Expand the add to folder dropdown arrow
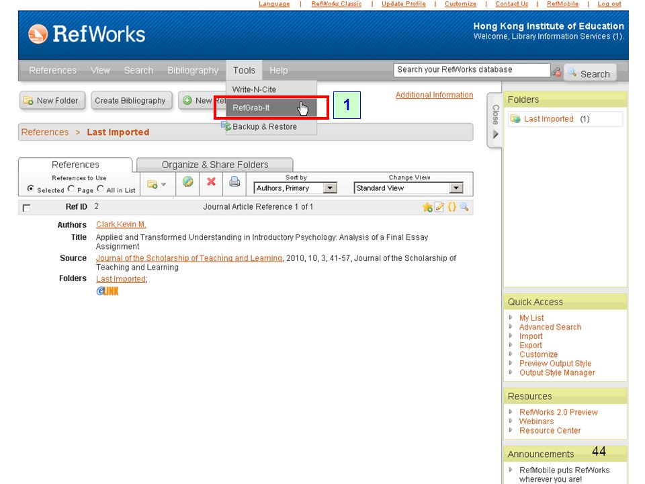Image resolution: width=645 pixels, height=484 pixels. [x=164, y=184]
